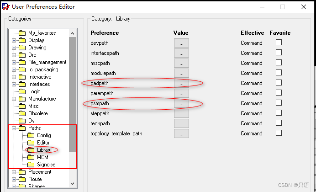Screen dimensions: 316x192
Task: Select the Misc category
Action: (x=33, y=106)
